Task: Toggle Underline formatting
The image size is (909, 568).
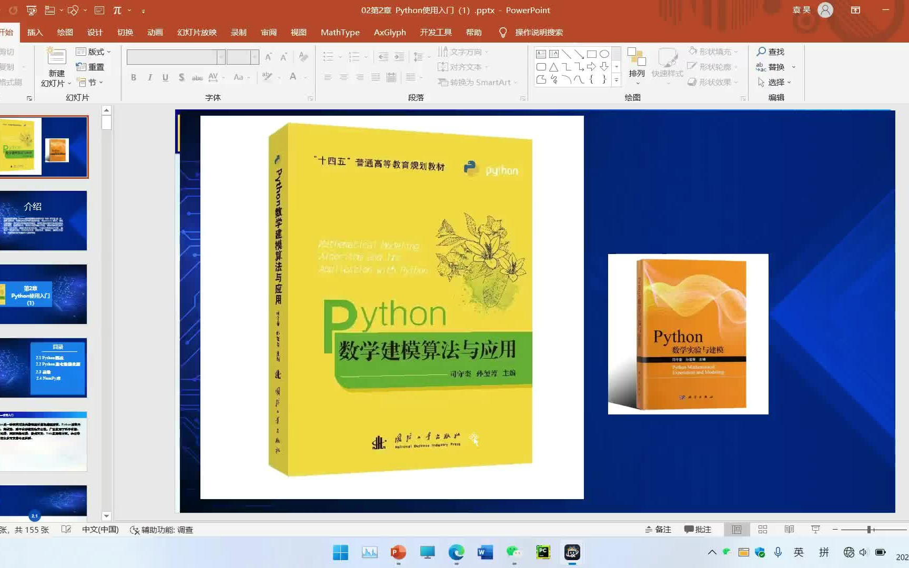Action: 165,77
